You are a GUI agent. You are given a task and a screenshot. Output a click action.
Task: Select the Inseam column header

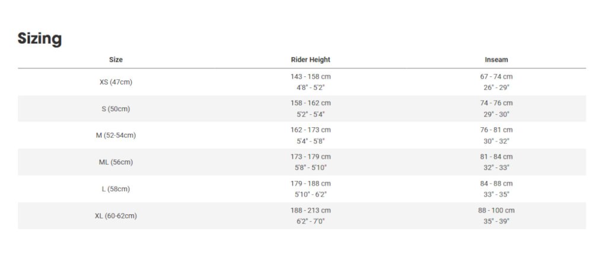tap(496, 60)
